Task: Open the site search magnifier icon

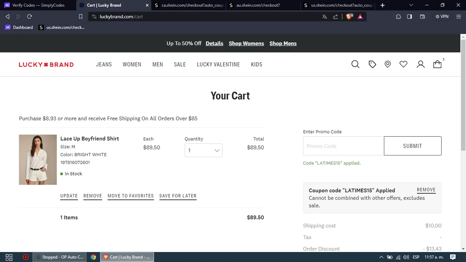Action: [355, 64]
